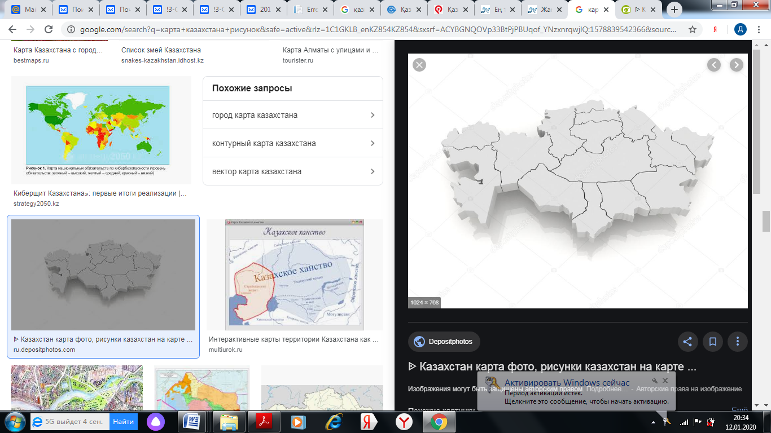This screenshot has width=771, height=433.
Task: Open Microsoft Word from taskbar
Action: (x=192, y=421)
